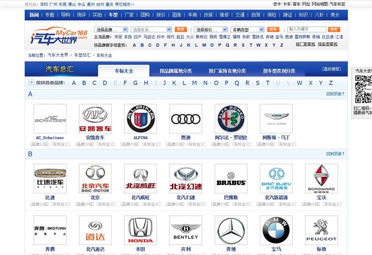
Task: Open the 按车型类别分类 tab
Action: (279, 71)
